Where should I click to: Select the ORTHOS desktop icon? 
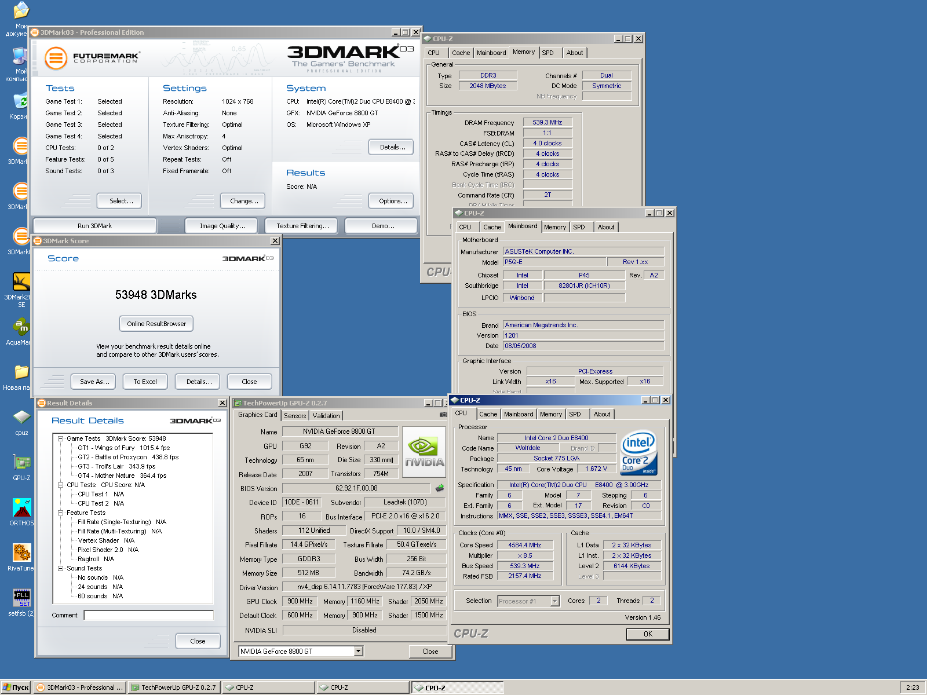[21, 513]
